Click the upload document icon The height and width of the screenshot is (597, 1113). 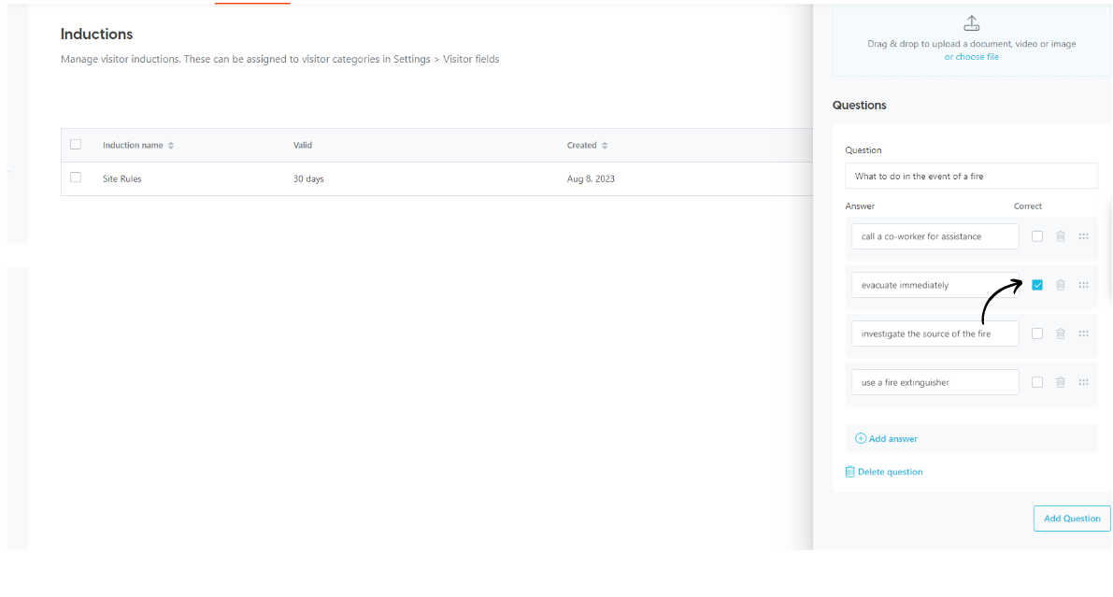[971, 23]
